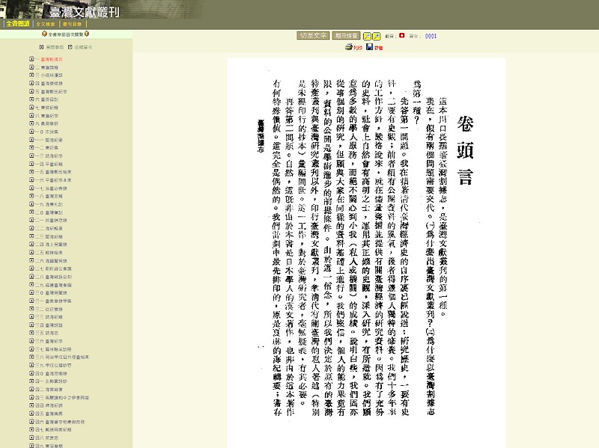Click the printer icon to print page
This screenshot has width=599, height=448.
click(x=350, y=47)
